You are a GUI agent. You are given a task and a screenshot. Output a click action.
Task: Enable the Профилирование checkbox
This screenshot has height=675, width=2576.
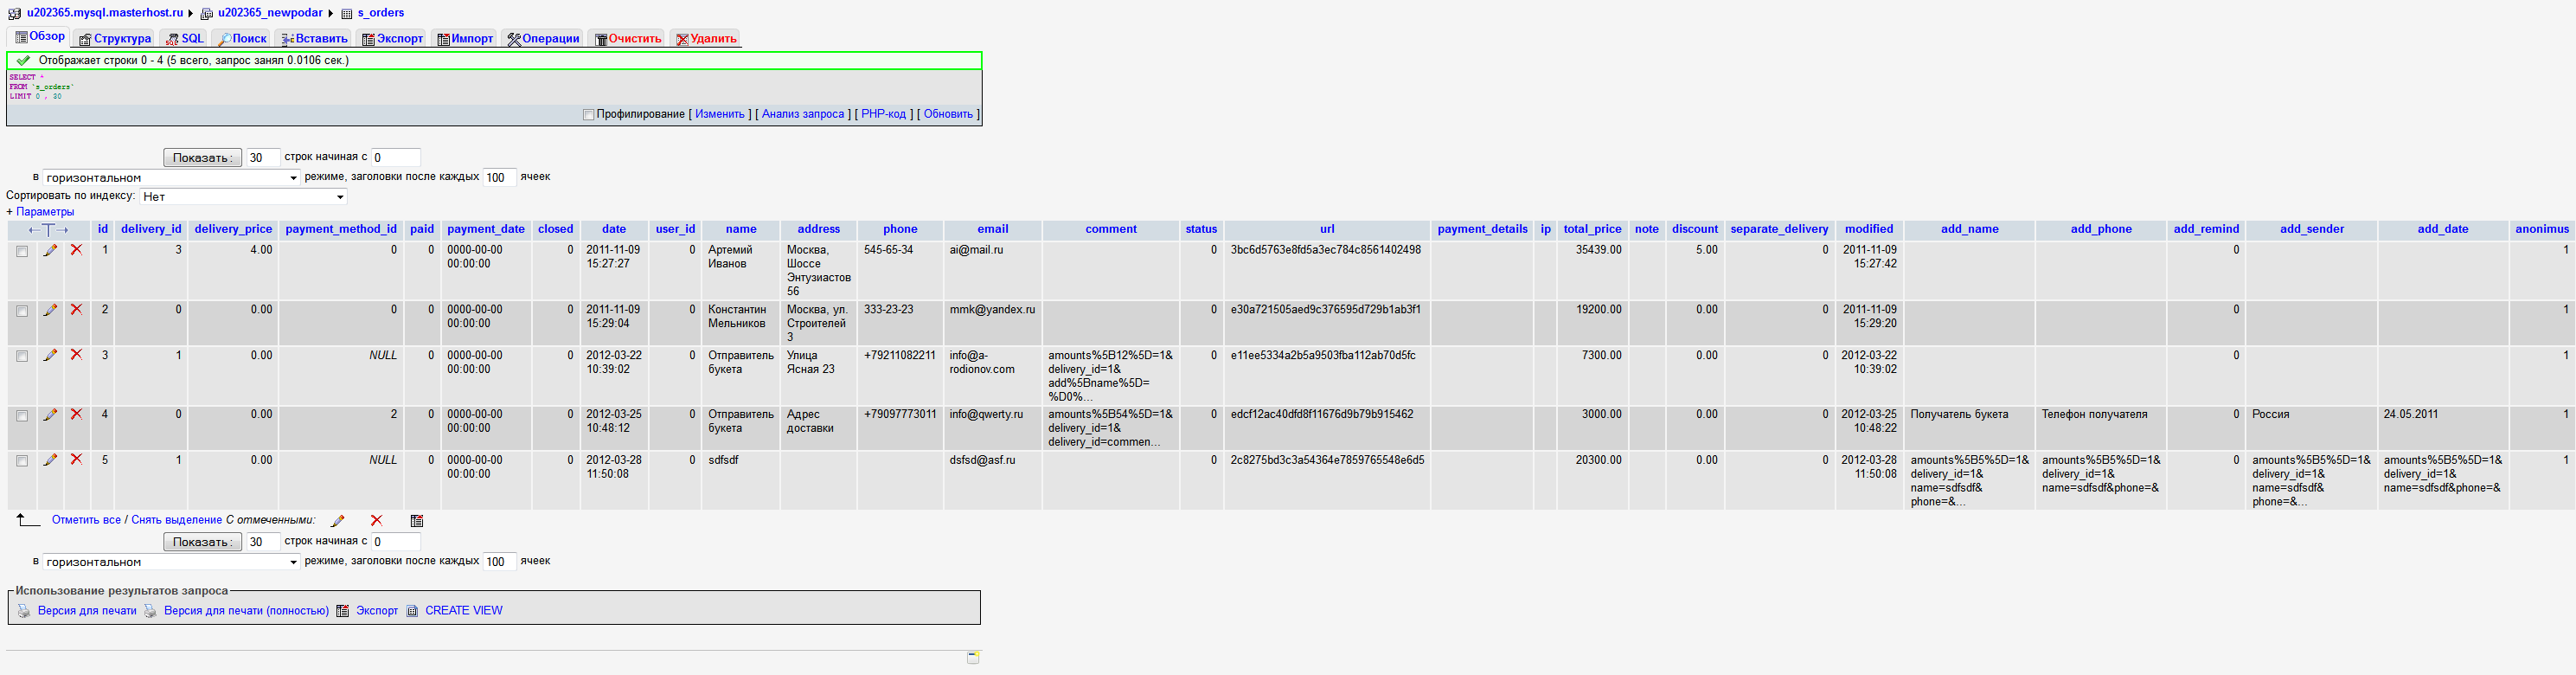click(x=588, y=115)
